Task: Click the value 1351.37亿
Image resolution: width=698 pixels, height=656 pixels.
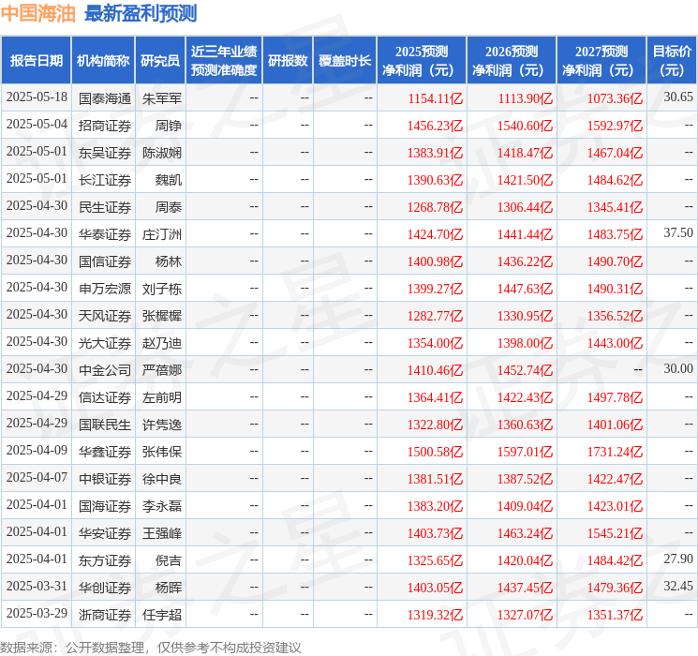Action: click(x=615, y=615)
